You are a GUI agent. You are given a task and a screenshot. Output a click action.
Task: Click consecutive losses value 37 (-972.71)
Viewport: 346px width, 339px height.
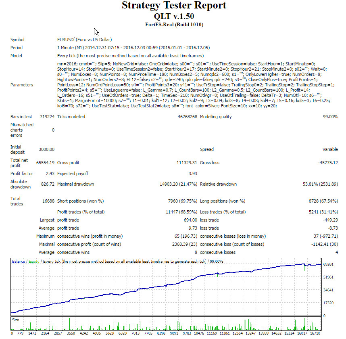pos(326,236)
